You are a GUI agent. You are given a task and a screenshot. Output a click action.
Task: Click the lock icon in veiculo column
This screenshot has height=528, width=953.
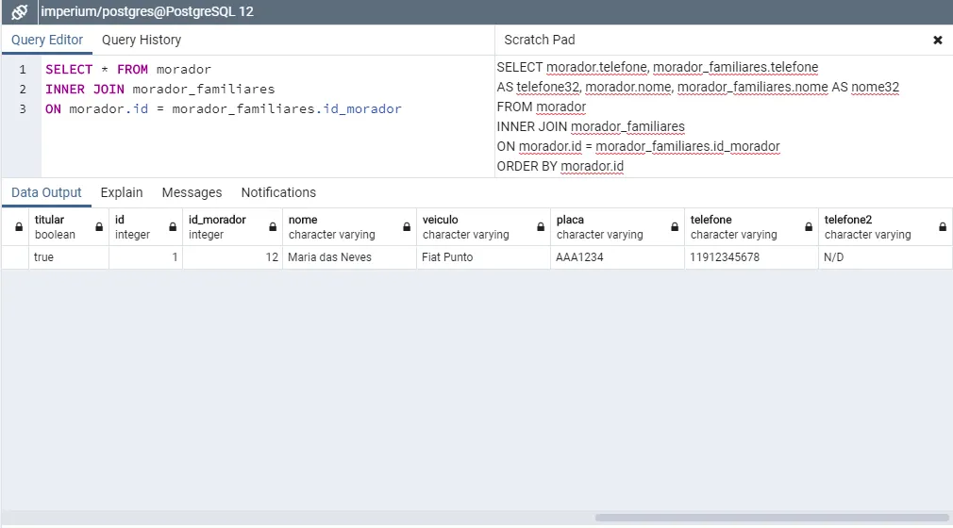pos(541,227)
